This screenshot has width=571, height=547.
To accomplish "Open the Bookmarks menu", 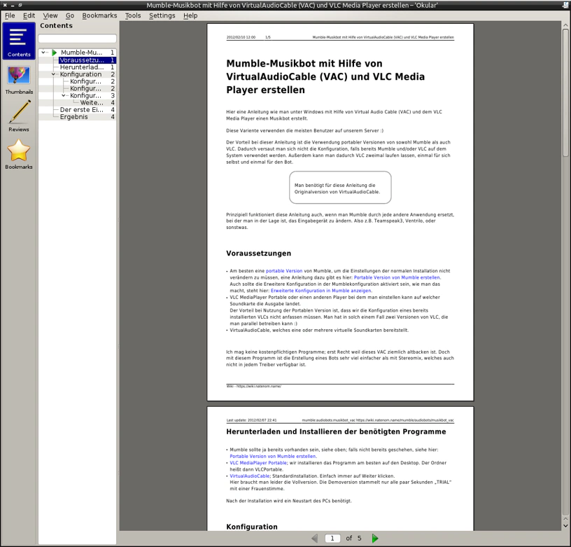I will coord(99,15).
